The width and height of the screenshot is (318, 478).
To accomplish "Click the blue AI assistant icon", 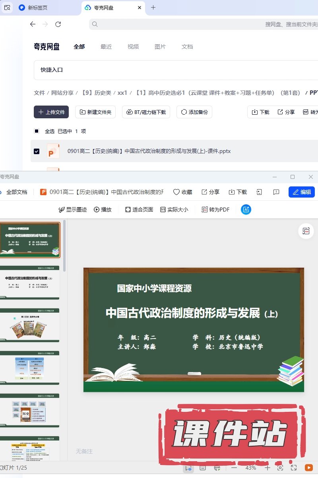I will coord(246,210).
